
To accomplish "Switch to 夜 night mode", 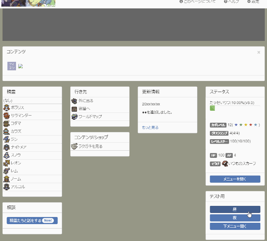I will [x=235, y=218].
